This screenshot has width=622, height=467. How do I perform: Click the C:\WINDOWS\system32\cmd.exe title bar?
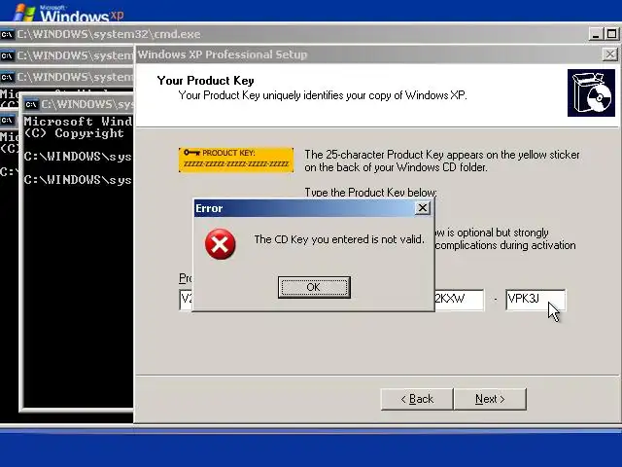pyautogui.click(x=301, y=34)
